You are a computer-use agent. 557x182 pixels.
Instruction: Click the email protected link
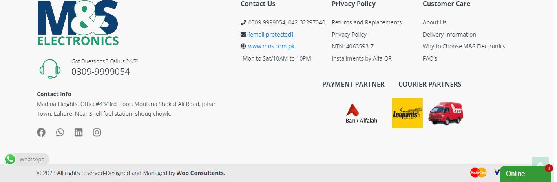(270, 35)
